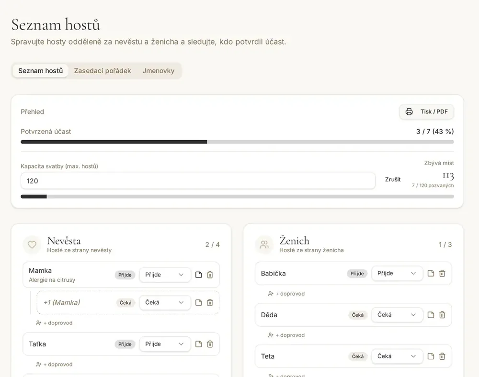The height and width of the screenshot is (377, 479).
Task: Open Teta's attendance status dropdown
Action: [x=397, y=356]
